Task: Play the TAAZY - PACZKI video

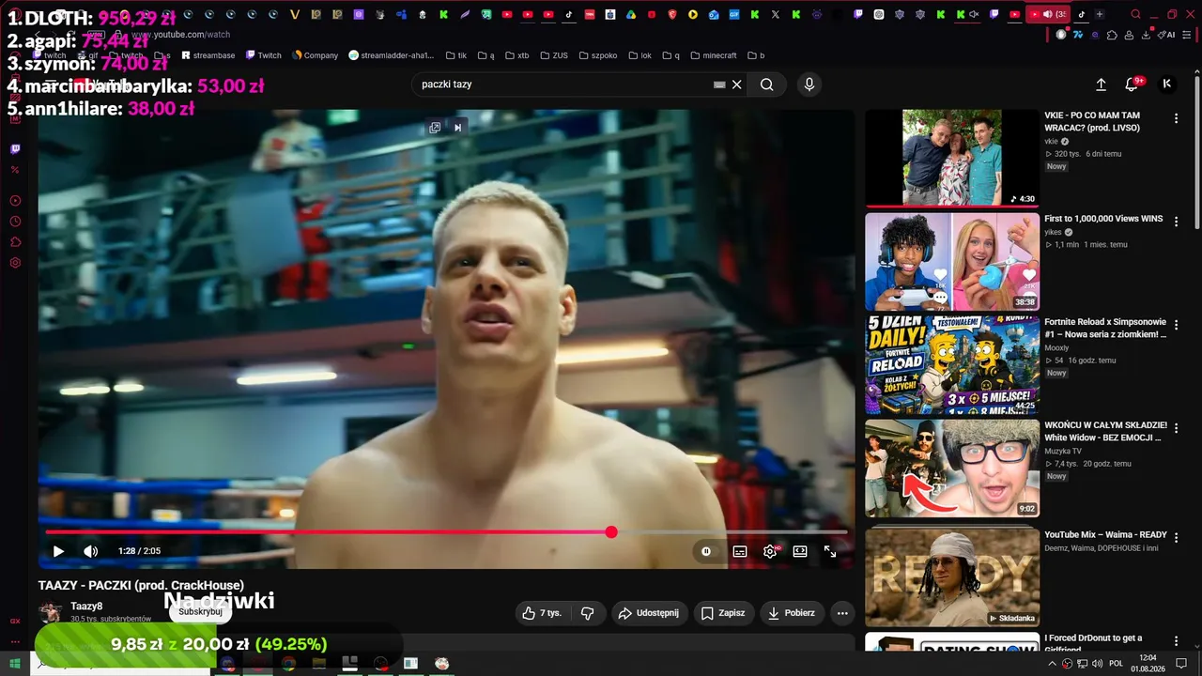Action: (x=58, y=551)
